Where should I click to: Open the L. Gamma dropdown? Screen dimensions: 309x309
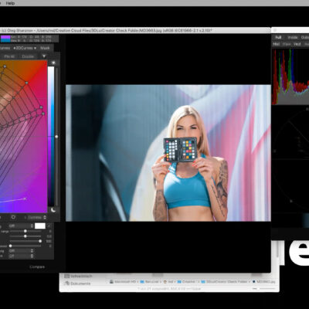coord(36,217)
